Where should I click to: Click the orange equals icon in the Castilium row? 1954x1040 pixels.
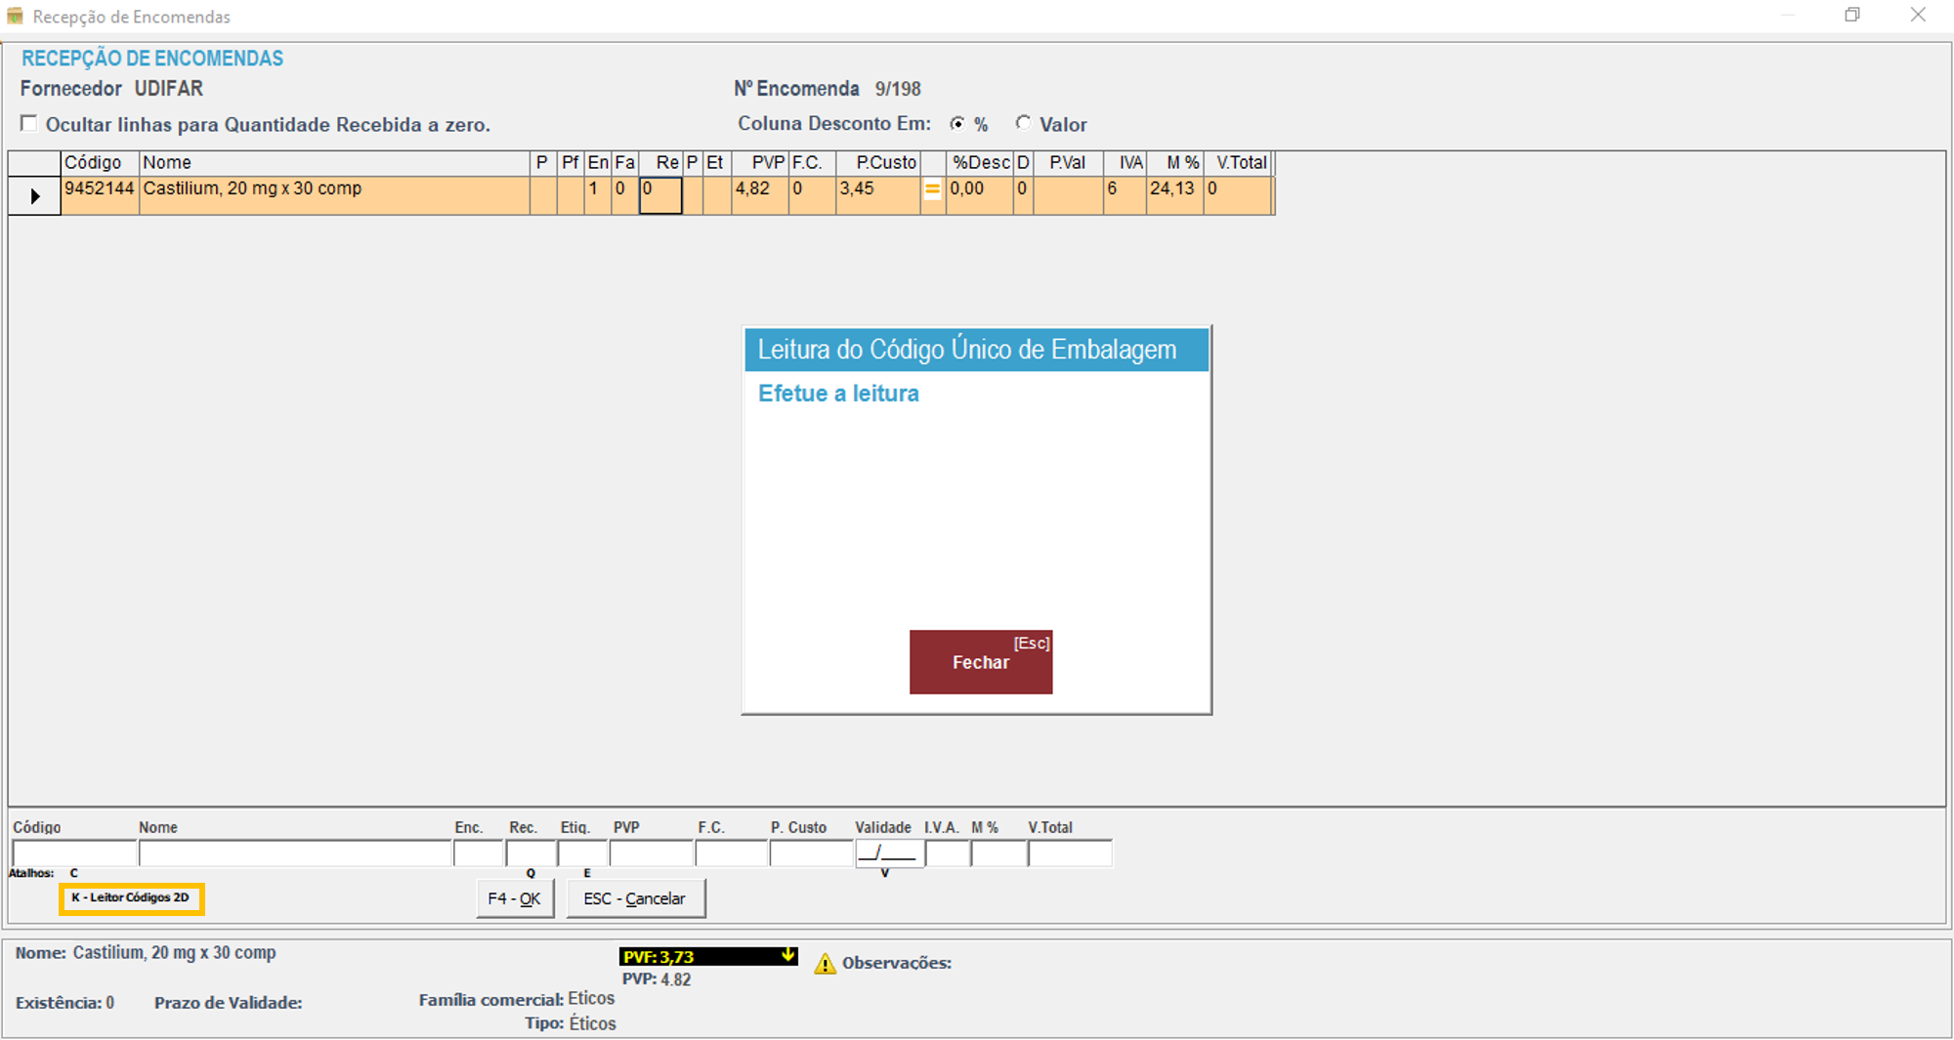pyautogui.click(x=932, y=191)
